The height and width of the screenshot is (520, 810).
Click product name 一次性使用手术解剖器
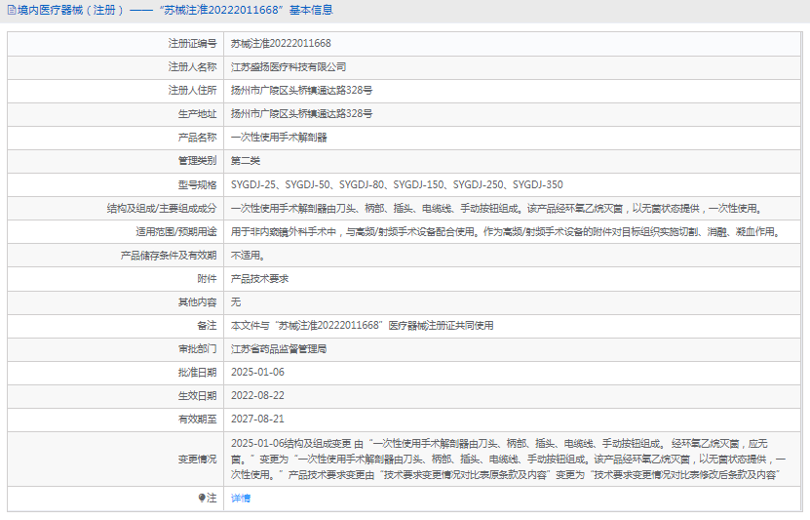coord(279,138)
